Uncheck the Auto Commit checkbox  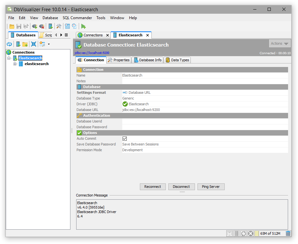[x=125, y=138]
